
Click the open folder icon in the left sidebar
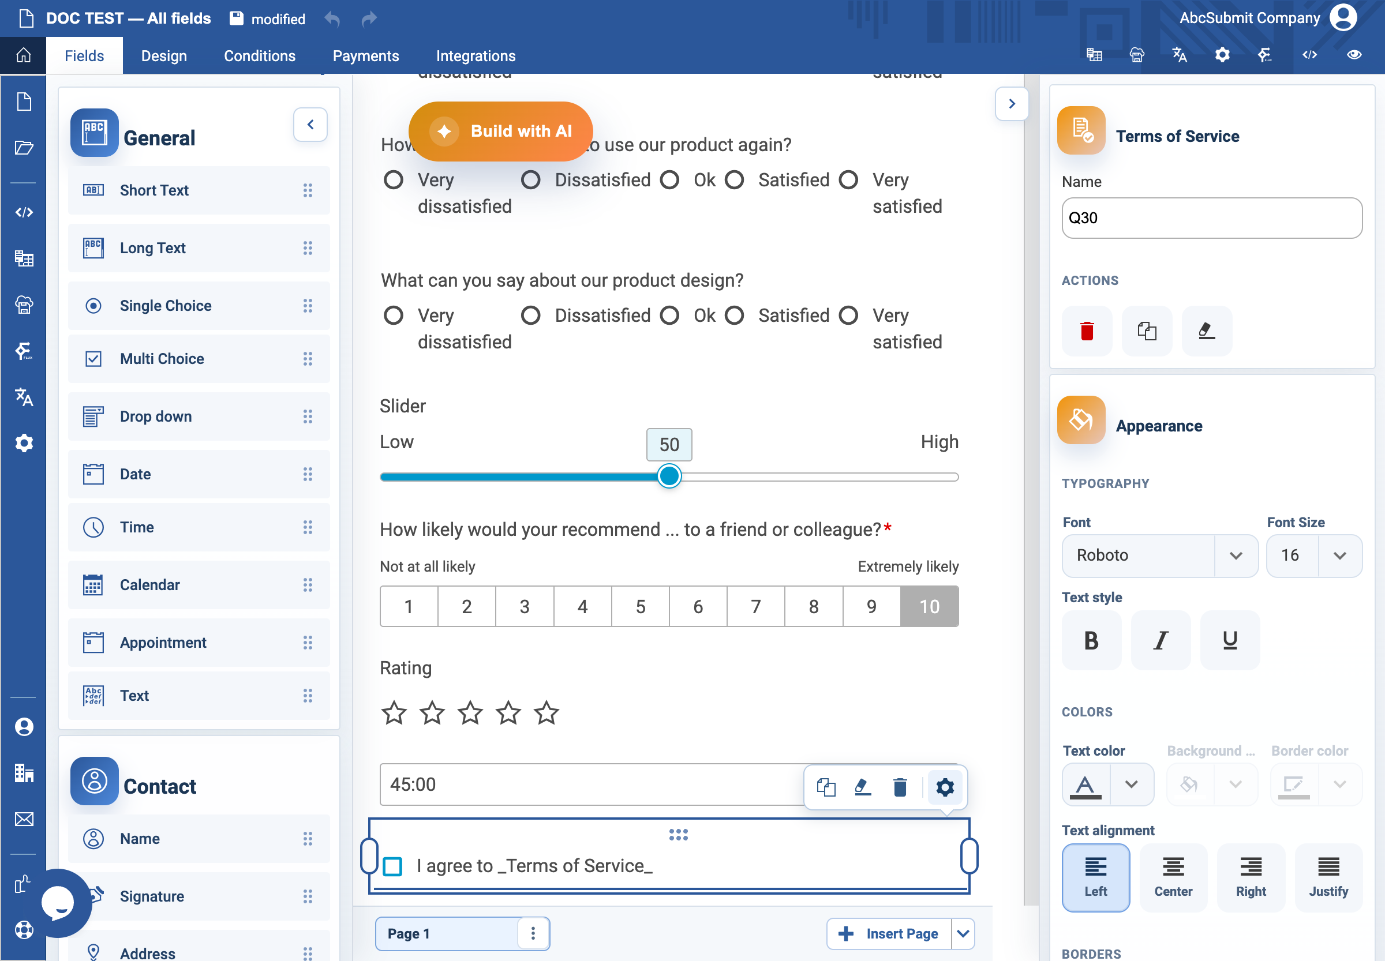[x=24, y=148]
